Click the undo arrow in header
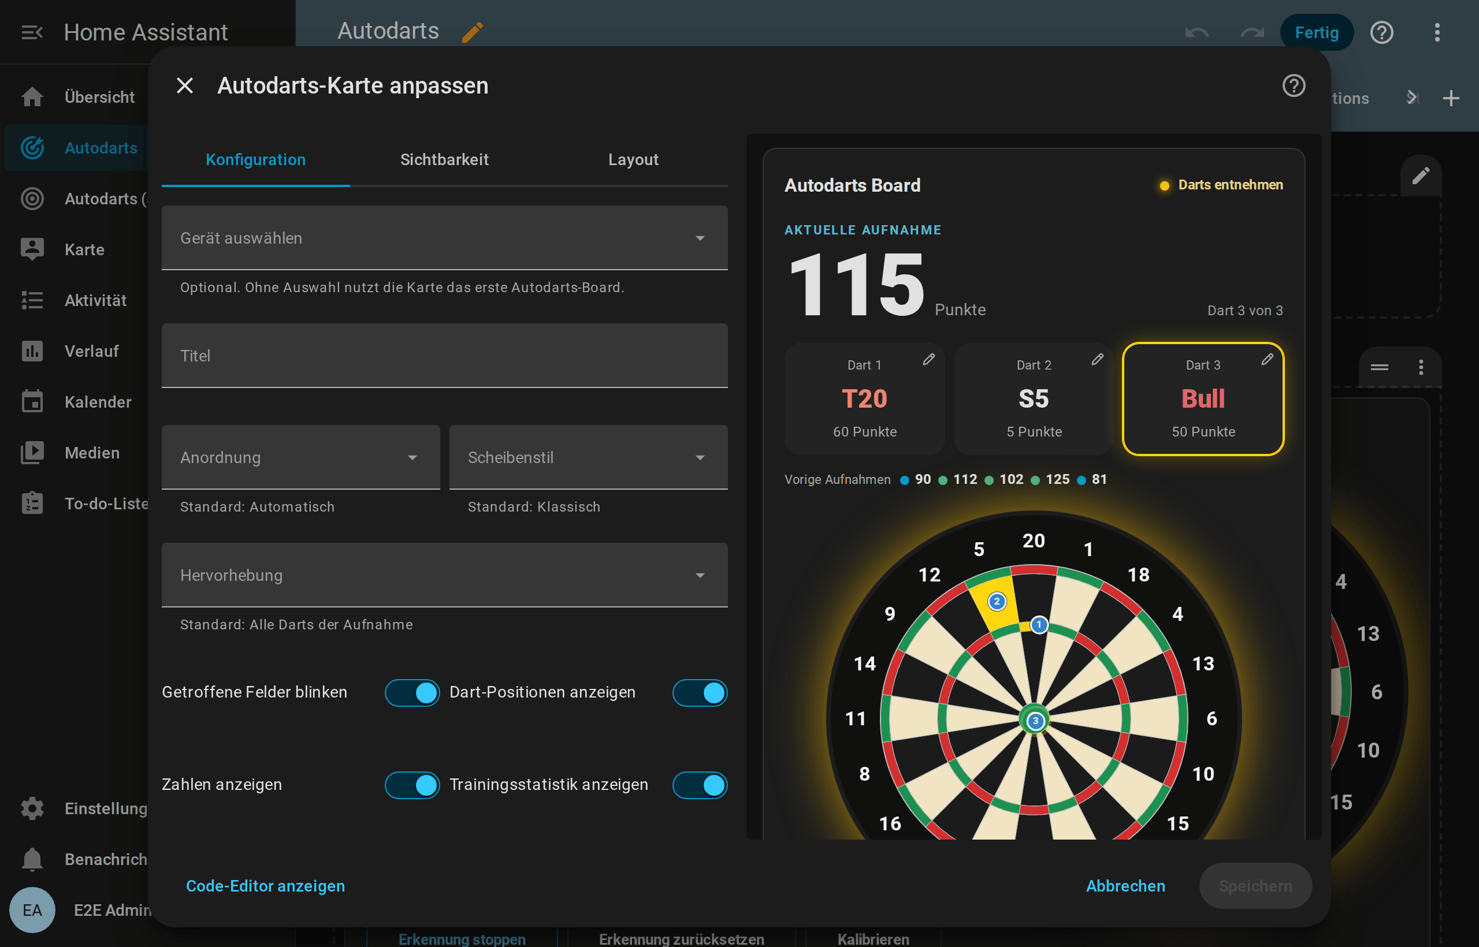The width and height of the screenshot is (1479, 947). (x=1196, y=32)
